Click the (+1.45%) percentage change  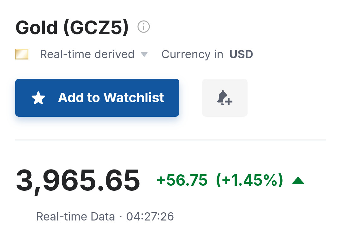point(249,181)
